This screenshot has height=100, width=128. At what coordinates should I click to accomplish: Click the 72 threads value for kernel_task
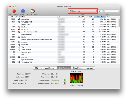pyautogui.click(x=93, y=24)
